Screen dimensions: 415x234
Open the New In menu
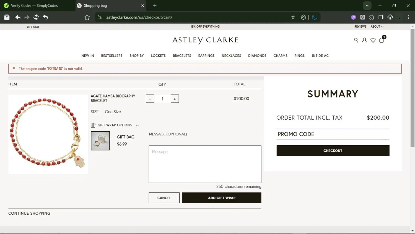(88, 56)
